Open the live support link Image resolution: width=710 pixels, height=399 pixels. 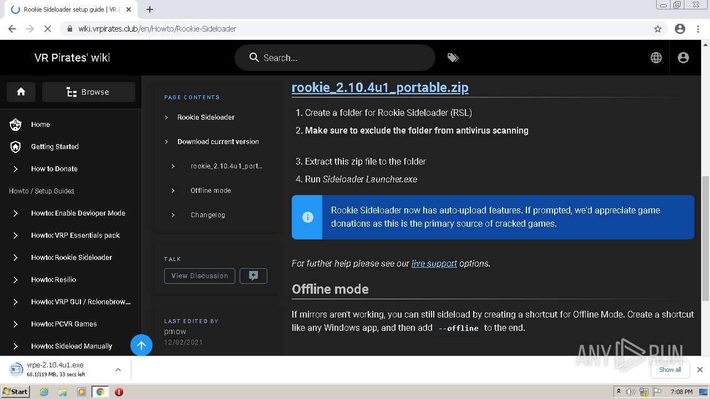[434, 263]
